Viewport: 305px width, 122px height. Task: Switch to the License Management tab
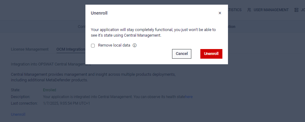[x=30, y=49]
